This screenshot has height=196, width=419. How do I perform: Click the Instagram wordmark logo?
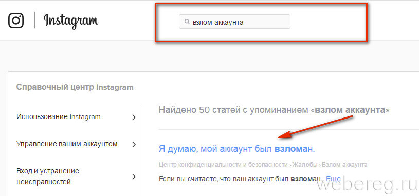[71, 22]
